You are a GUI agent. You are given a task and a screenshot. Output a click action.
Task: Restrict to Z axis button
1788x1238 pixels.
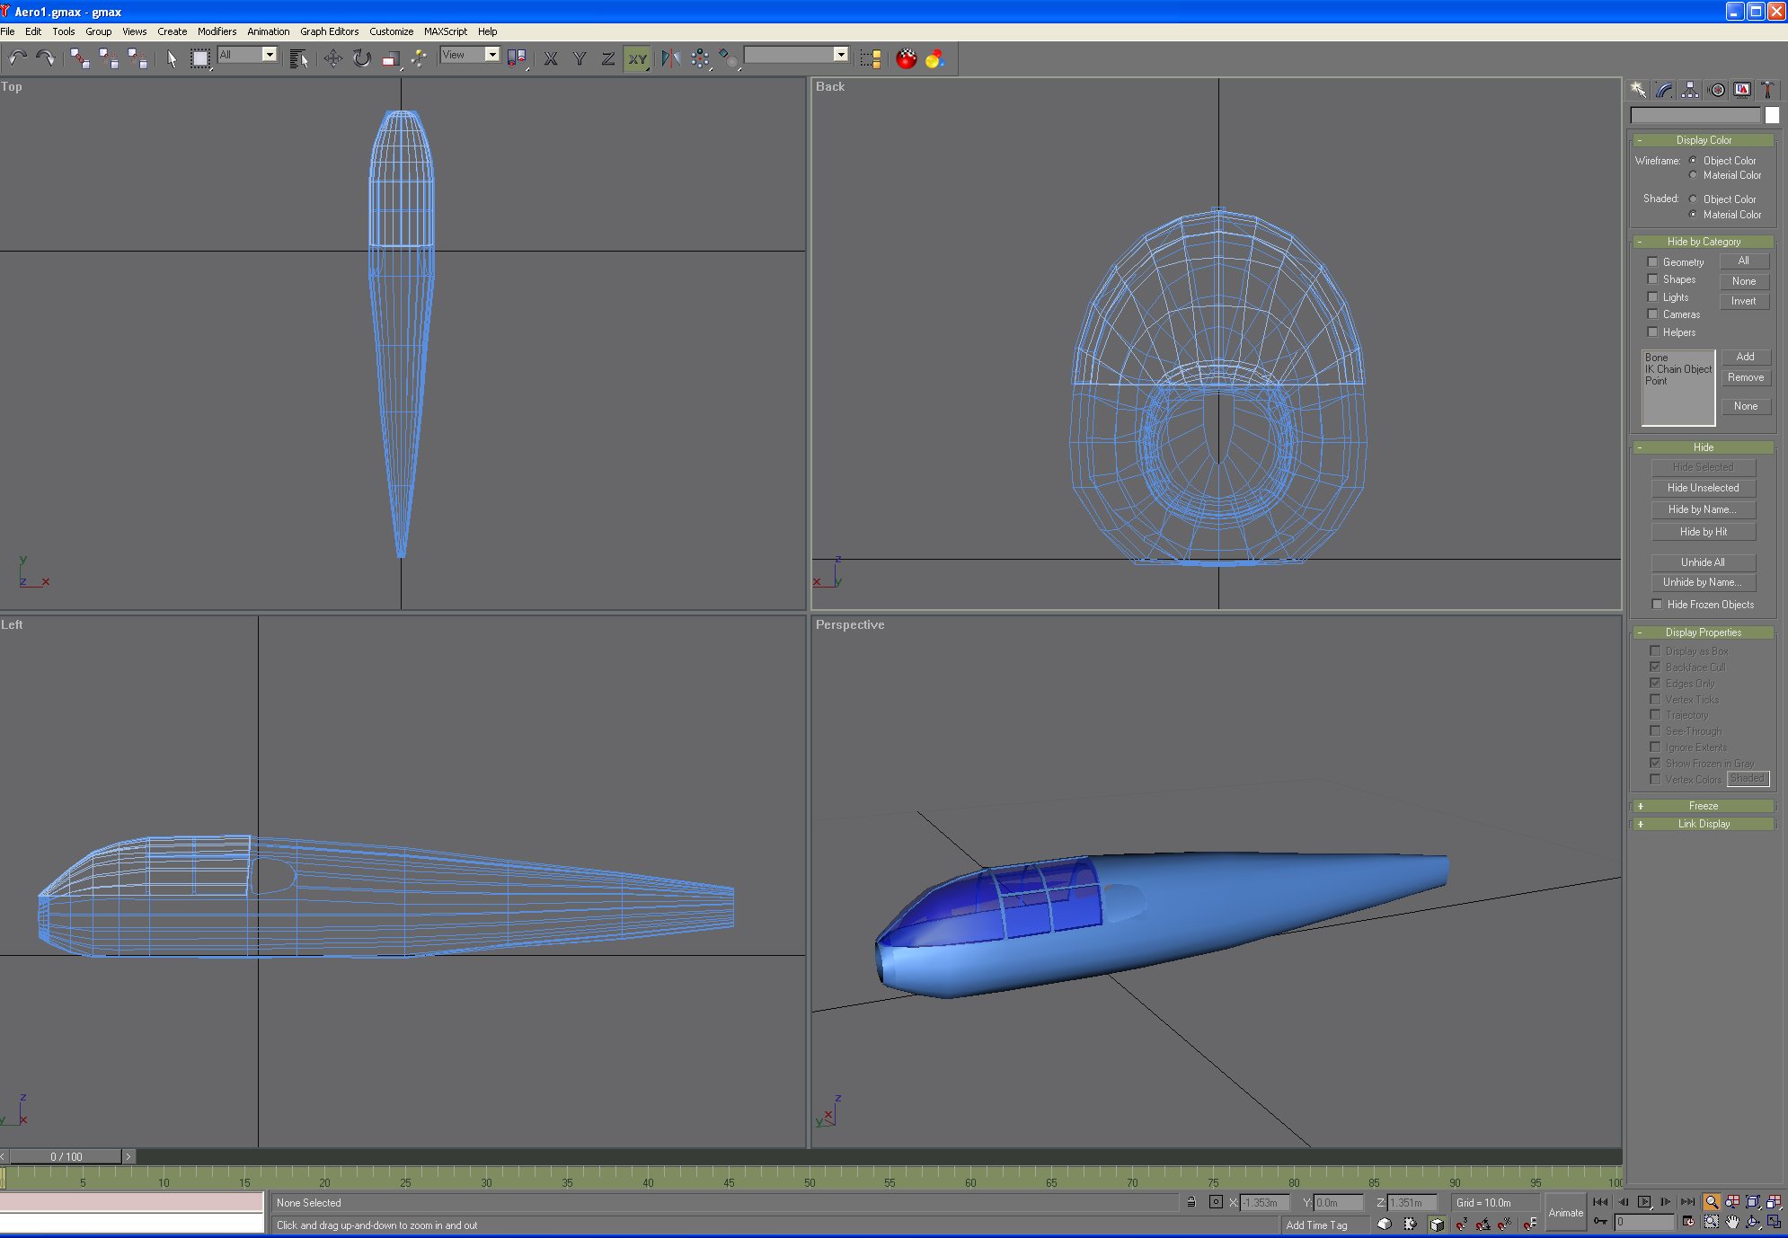[x=608, y=58]
